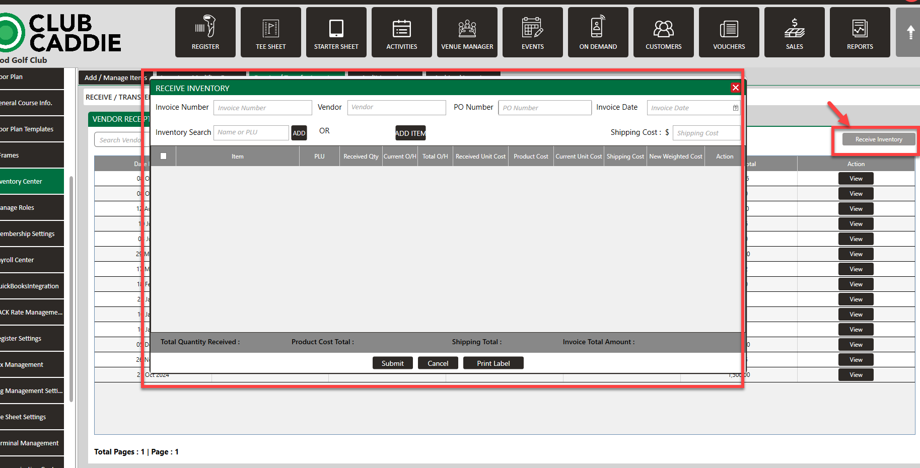Open the Invoice Date calendar picker
920x468 pixels.
[x=735, y=108]
